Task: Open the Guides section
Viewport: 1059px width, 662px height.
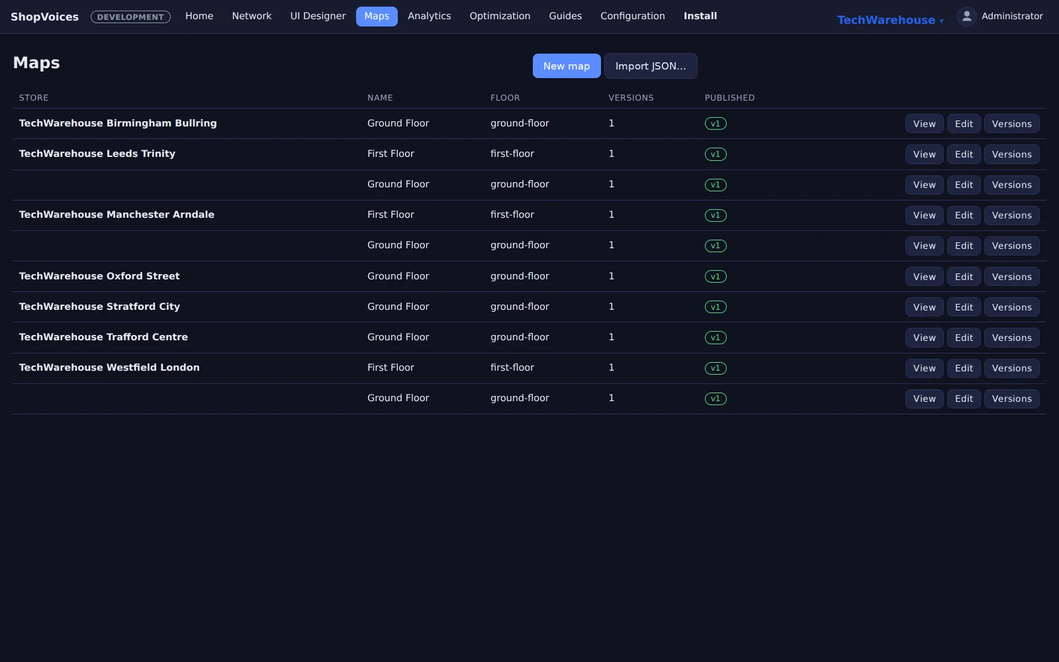Action: click(x=565, y=16)
